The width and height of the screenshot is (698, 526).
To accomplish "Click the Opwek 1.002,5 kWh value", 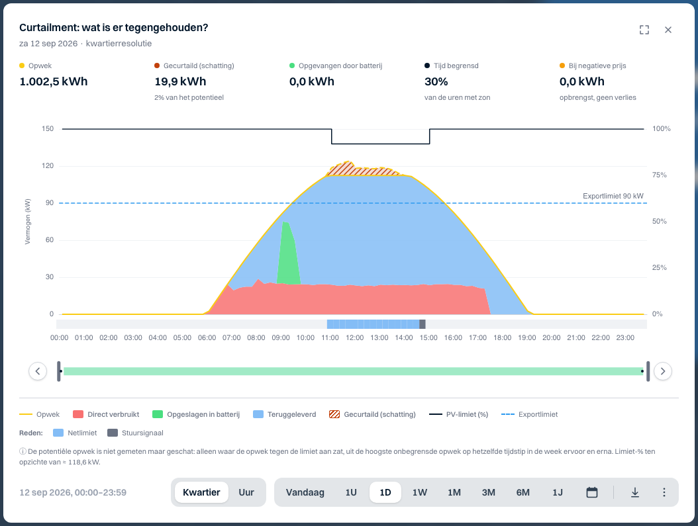I will 54,81.
